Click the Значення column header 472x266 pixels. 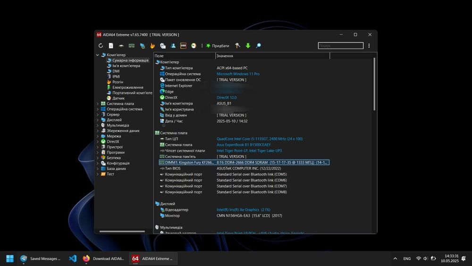click(272, 56)
